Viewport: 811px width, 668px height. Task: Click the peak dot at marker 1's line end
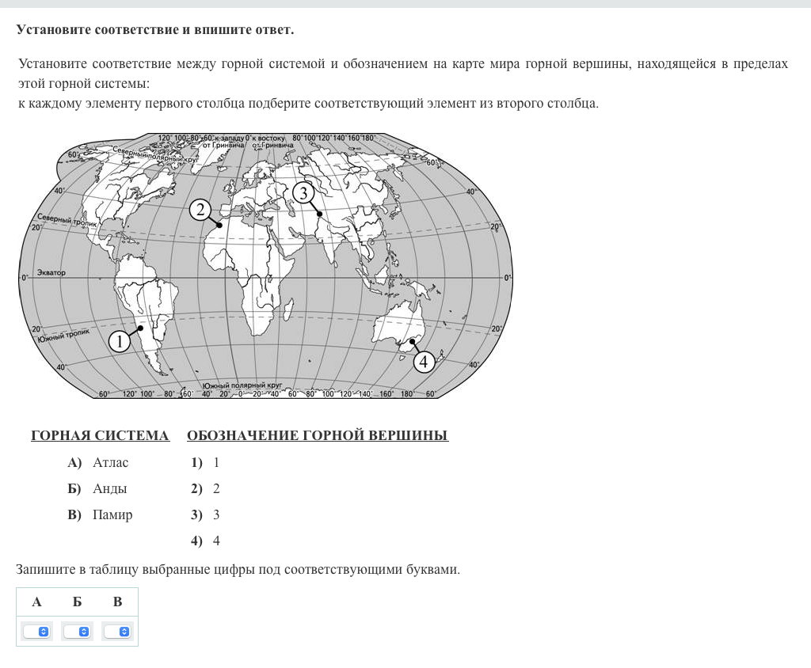pyautogui.click(x=140, y=328)
